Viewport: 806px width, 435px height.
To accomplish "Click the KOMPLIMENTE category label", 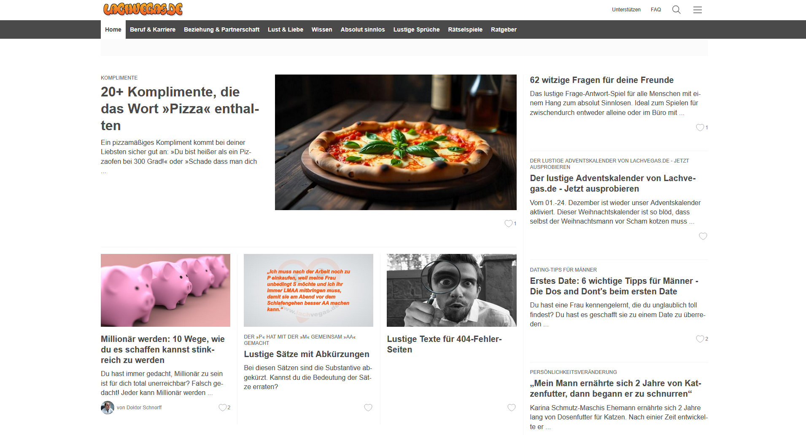I will point(119,78).
